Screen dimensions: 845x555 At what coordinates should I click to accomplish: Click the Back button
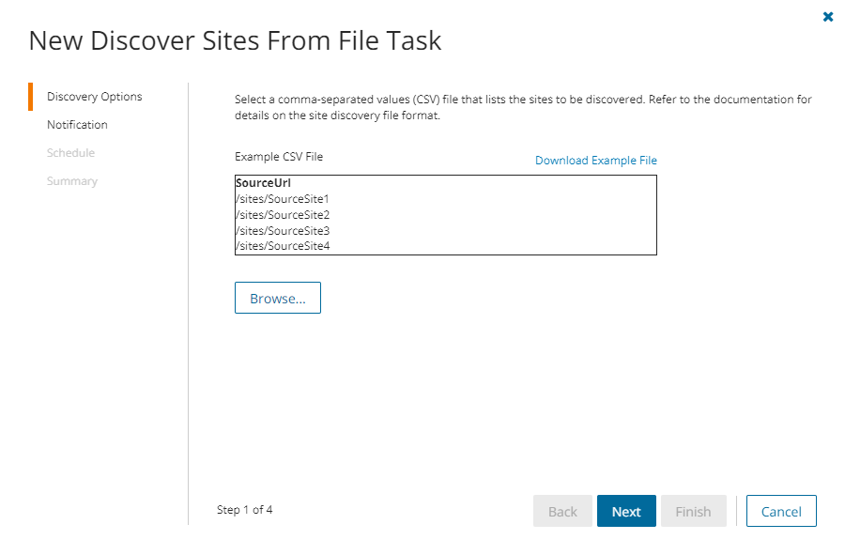click(x=562, y=511)
